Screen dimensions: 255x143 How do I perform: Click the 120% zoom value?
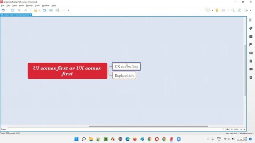236,129
